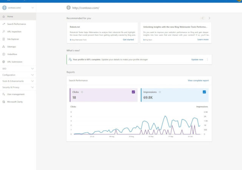Screen dimensions: 242x170
Task: Click the http://contoso.com/ page title
Action: point(86,8)
